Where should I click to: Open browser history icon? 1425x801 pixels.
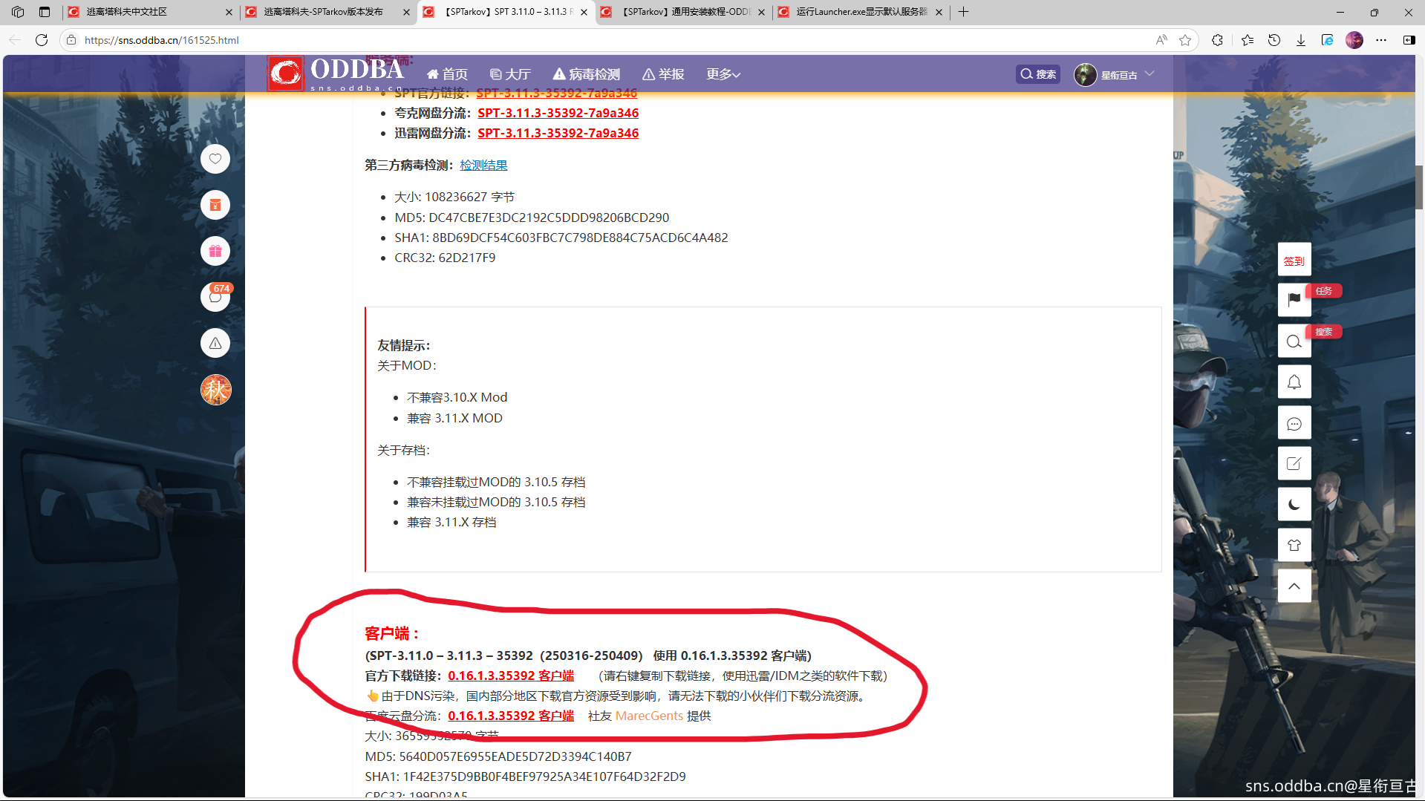(x=1274, y=40)
